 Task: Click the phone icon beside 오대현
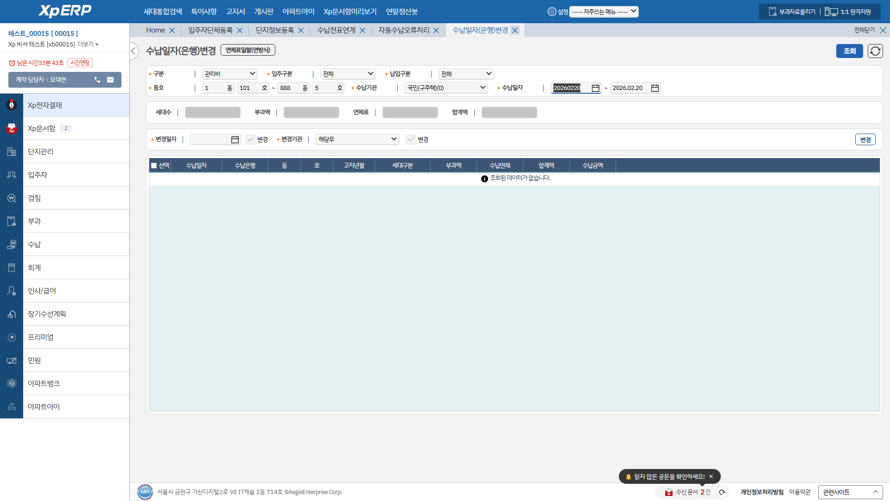pyautogui.click(x=97, y=80)
